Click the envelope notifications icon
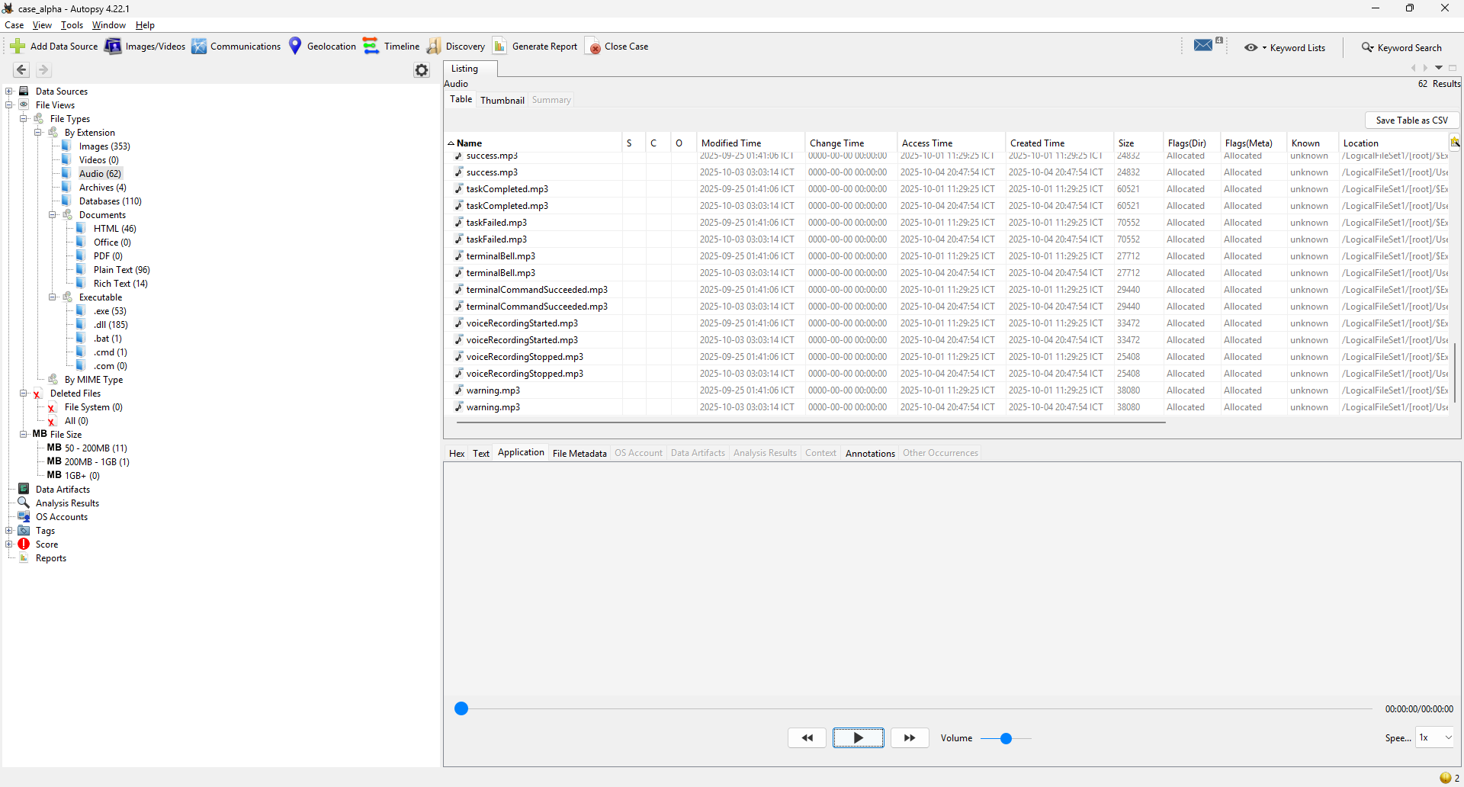The width and height of the screenshot is (1464, 787). (x=1203, y=45)
